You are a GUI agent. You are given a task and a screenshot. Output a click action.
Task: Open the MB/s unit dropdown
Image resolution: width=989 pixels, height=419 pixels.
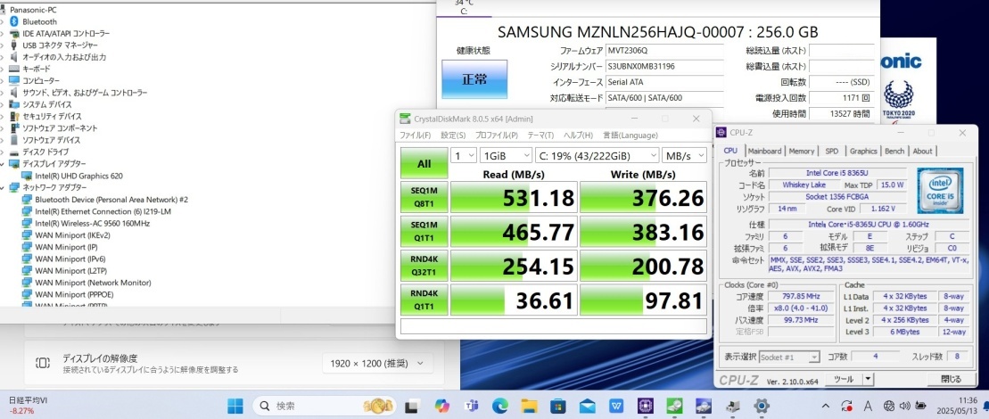coord(684,155)
